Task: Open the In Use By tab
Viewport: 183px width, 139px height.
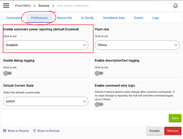Action: point(87,18)
